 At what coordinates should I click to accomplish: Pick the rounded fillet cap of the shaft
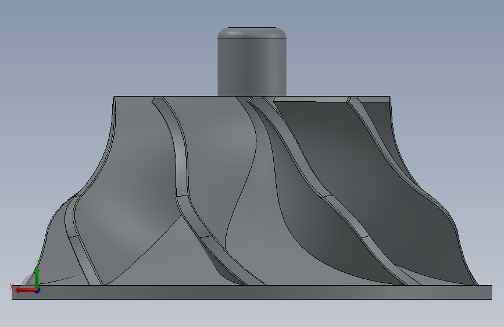pos(252,33)
